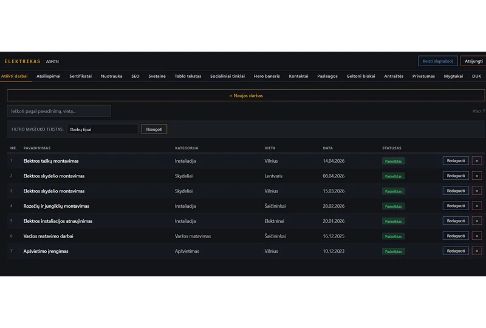Open the Geltoni blokai tab

[x=361, y=76]
